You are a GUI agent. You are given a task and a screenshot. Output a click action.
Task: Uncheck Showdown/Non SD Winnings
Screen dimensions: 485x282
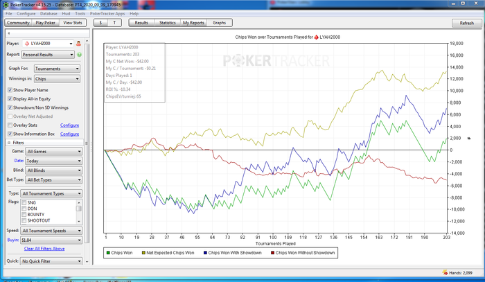[10, 107]
